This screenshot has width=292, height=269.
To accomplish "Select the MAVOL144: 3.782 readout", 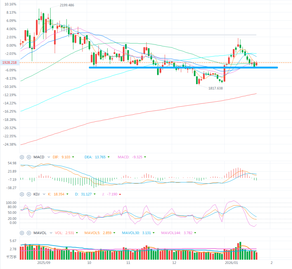I will click(x=177, y=233).
